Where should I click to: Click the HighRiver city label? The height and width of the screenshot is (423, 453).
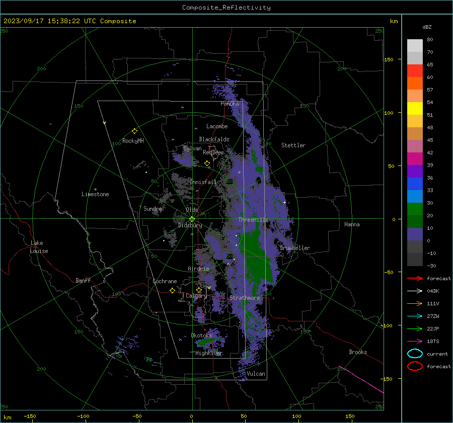[x=208, y=353]
